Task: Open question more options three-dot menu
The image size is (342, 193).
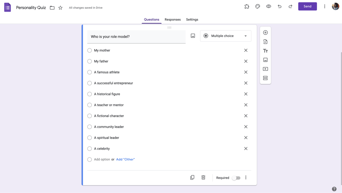Action: (246, 178)
